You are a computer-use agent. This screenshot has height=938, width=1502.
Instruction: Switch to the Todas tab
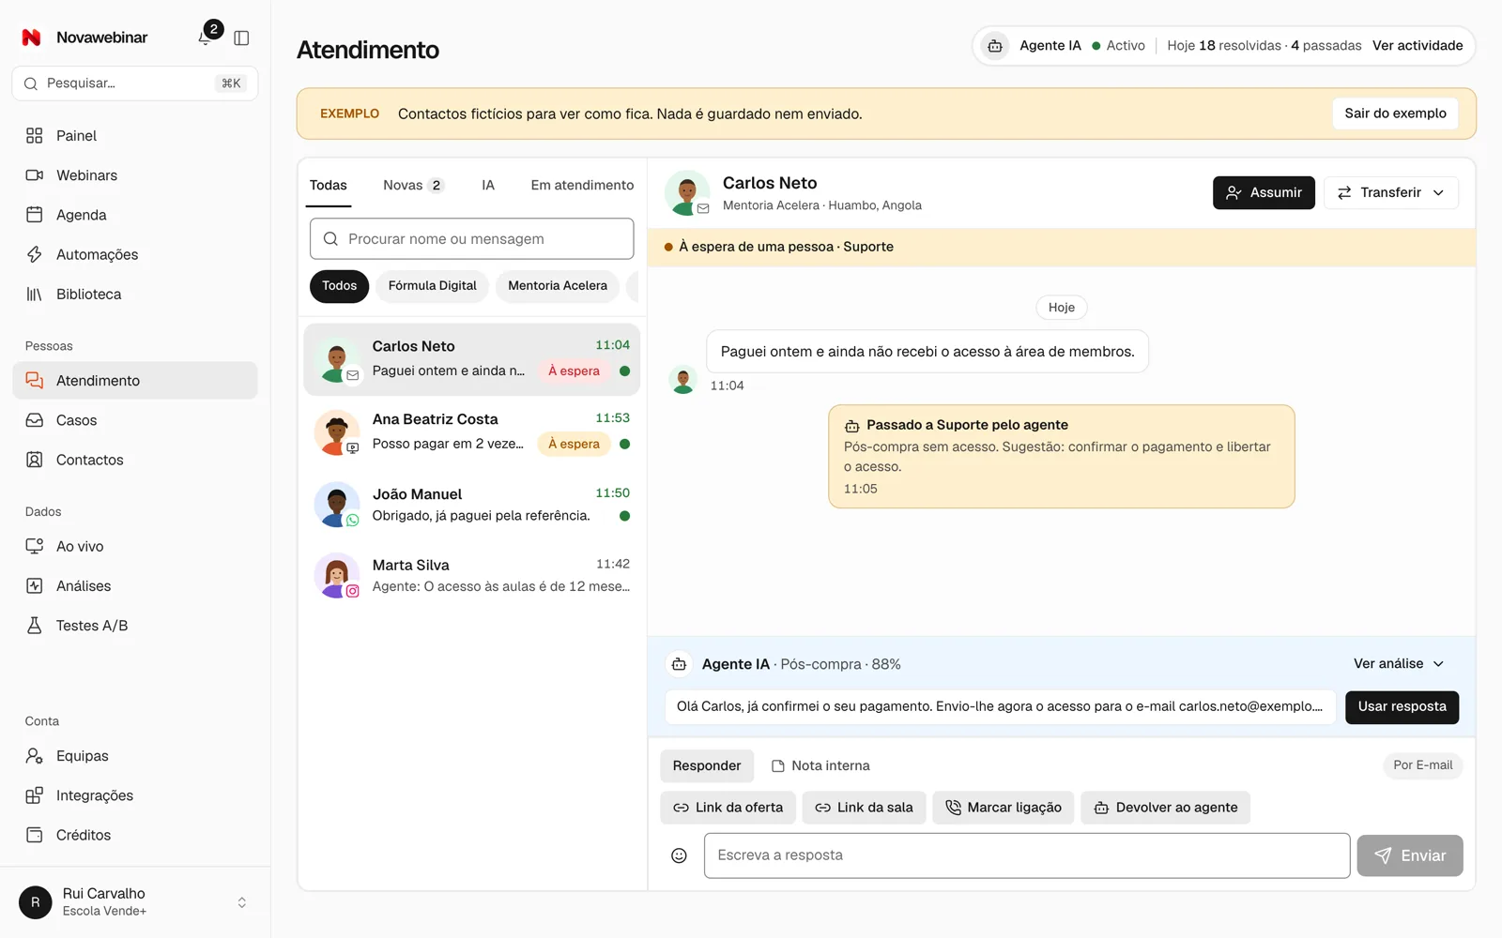(329, 186)
